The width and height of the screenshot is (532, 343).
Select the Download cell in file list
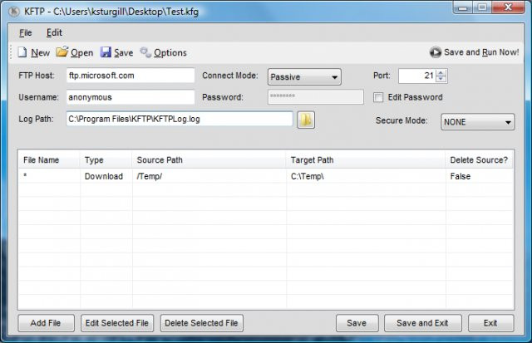click(104, 176)
